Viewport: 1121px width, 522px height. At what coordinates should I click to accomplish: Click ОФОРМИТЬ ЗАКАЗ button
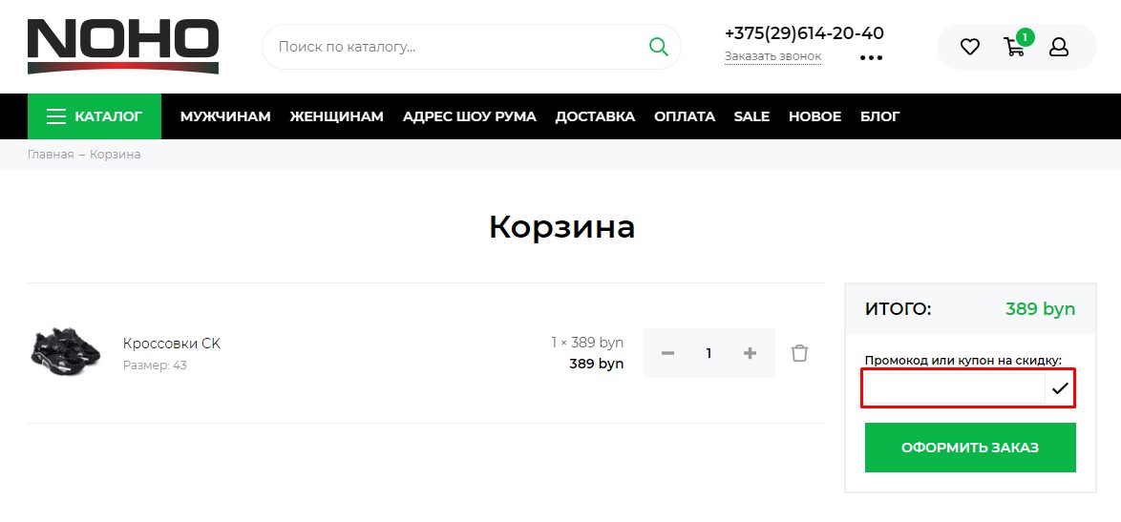point(970,448)
